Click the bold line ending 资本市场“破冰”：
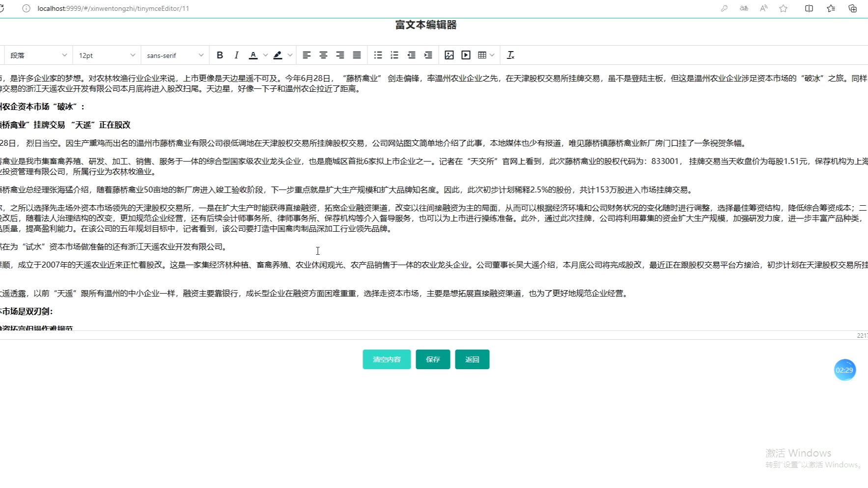This screenshot has height=488, width=868. coord(43,107)
